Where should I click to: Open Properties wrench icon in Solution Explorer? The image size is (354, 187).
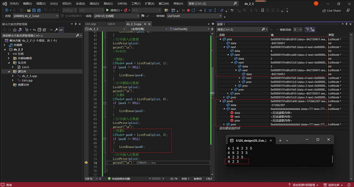pos(56,30)
